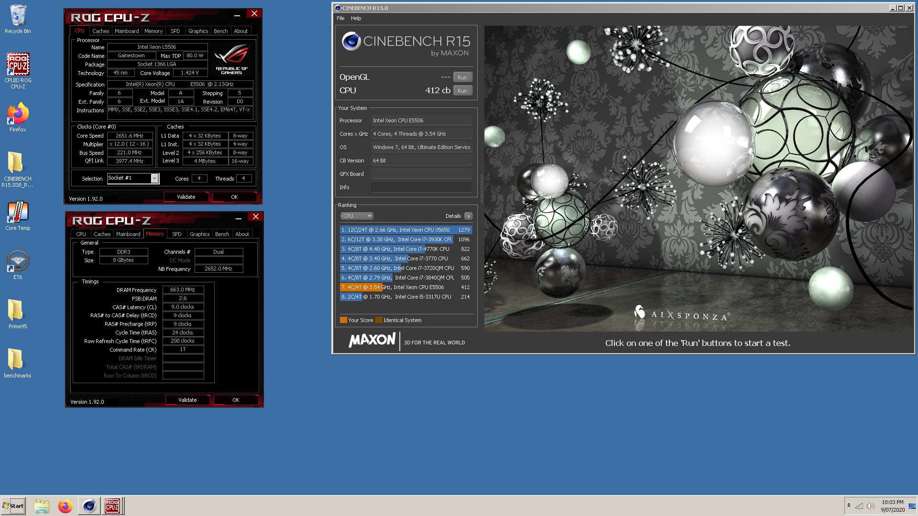918x516 pixels.
Task: Open the CPU ranking type dropdown in Cinebench
Action: tap(357, 216)
